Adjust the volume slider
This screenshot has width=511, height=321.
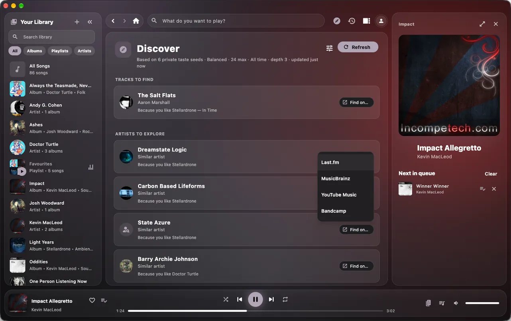pyautogui.click(x=482, y=303)
